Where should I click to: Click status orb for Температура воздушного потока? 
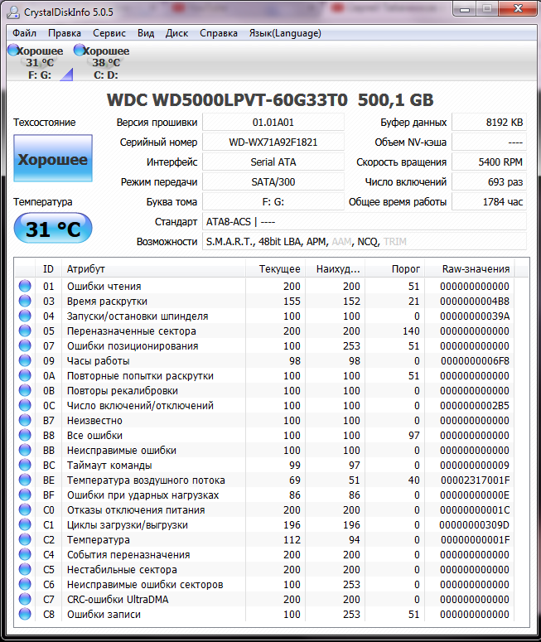click(25, 480)
